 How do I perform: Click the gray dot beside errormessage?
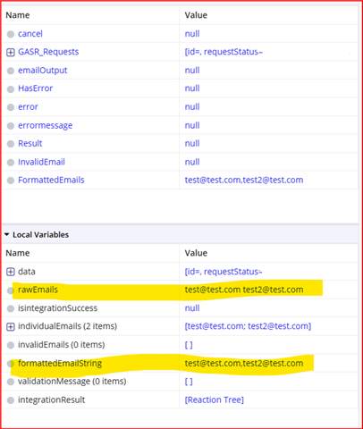(x=11, y=126)
